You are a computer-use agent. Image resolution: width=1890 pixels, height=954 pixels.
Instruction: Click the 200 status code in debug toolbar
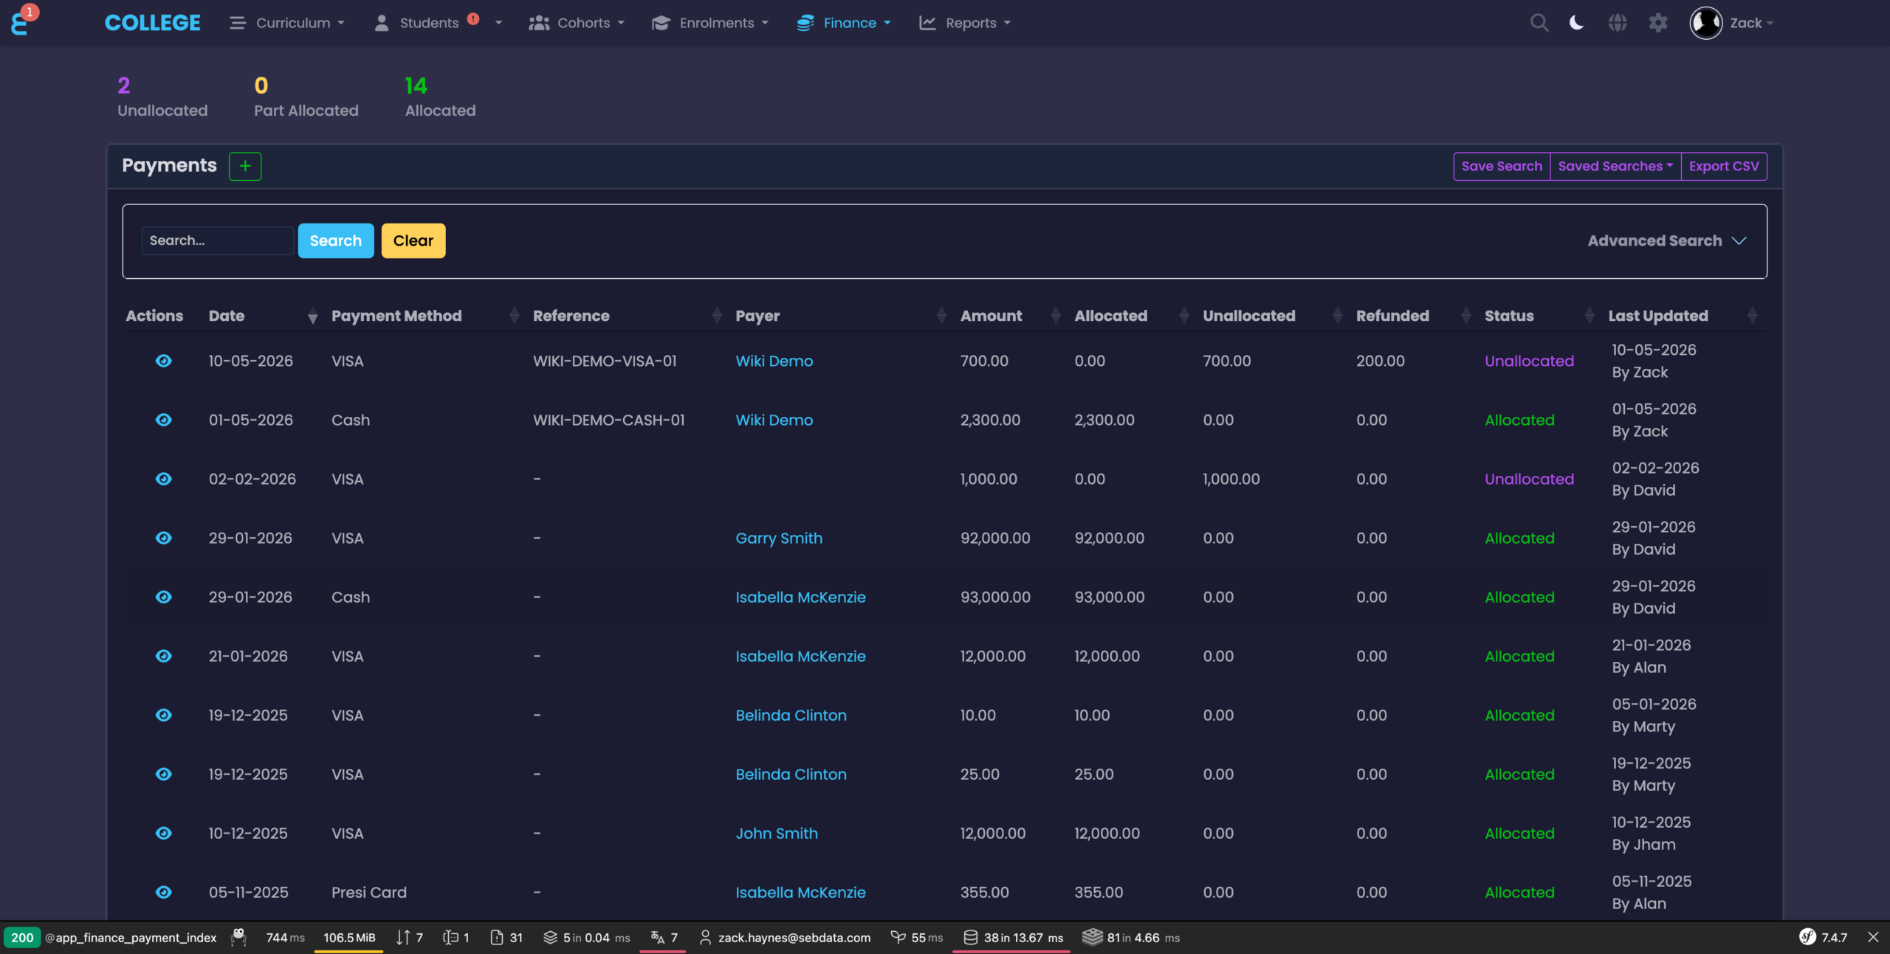(x=22, y=937)
